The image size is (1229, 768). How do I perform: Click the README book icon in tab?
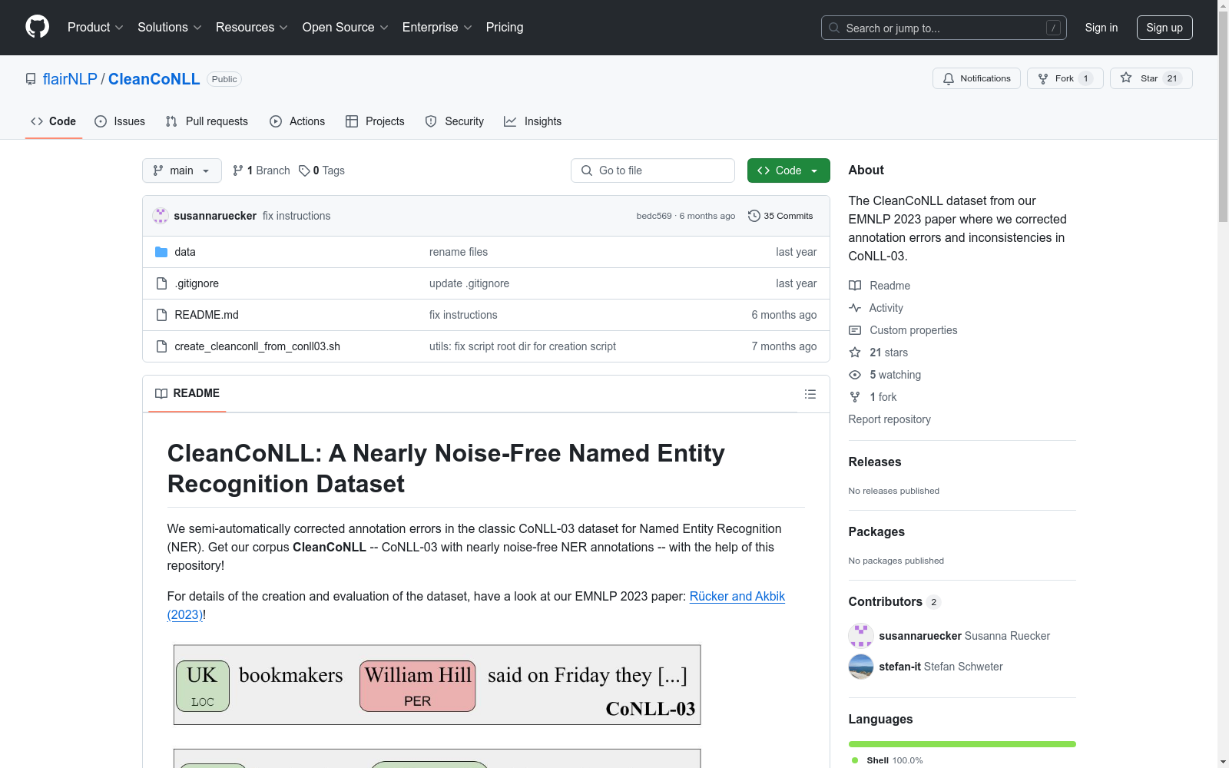[161, 393]
